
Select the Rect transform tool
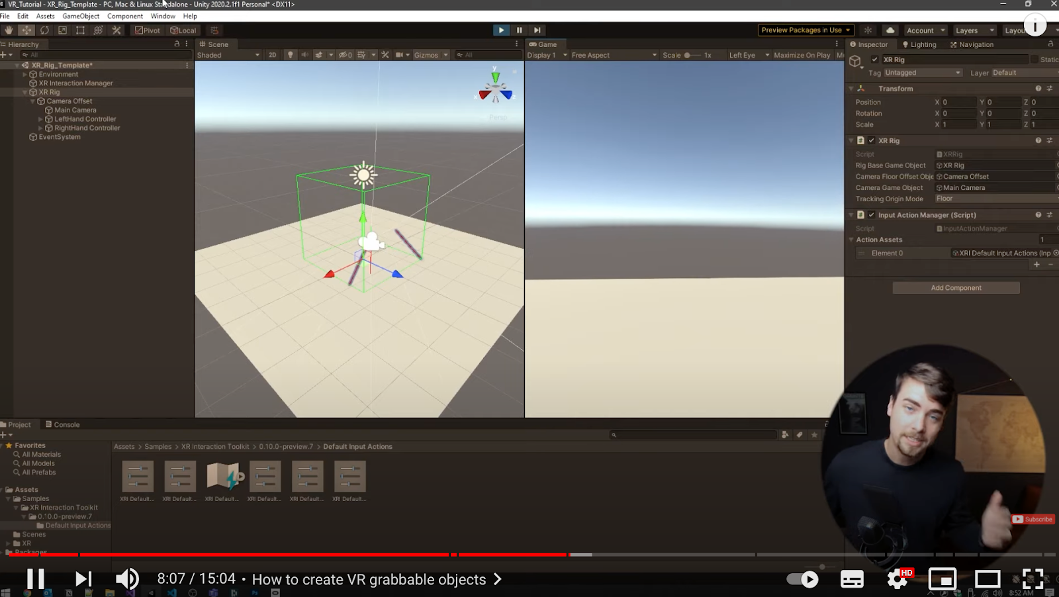click(80, 30)
